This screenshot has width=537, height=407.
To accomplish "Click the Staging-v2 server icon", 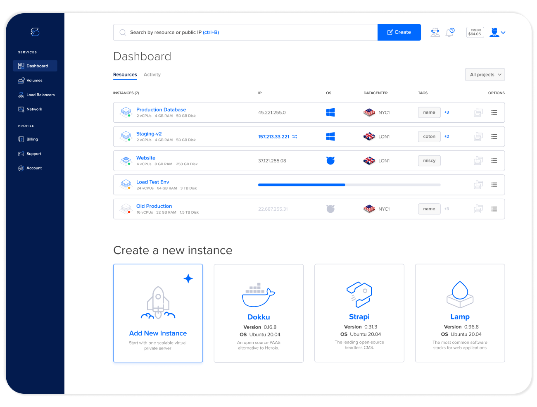I will (x=126, y=136).
